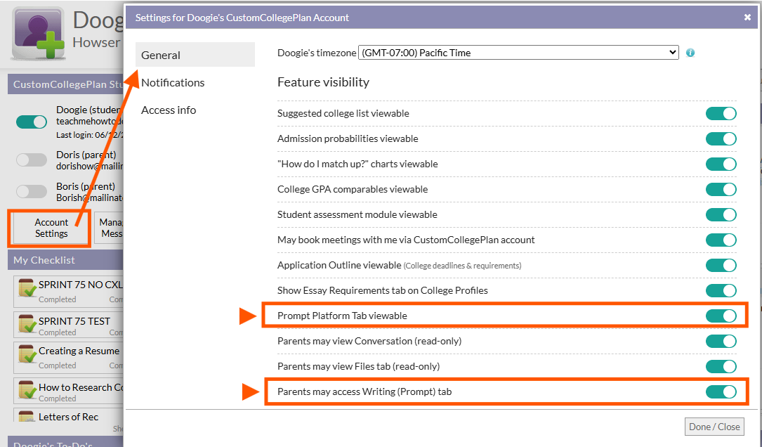The image size is (762, 447).
Task: Switch to the Notifications tab
Action: click(173, 83)
